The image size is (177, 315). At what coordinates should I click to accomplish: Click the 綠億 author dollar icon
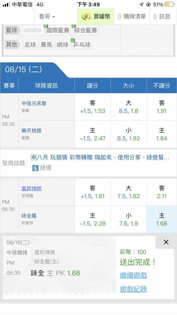[35, 168]
